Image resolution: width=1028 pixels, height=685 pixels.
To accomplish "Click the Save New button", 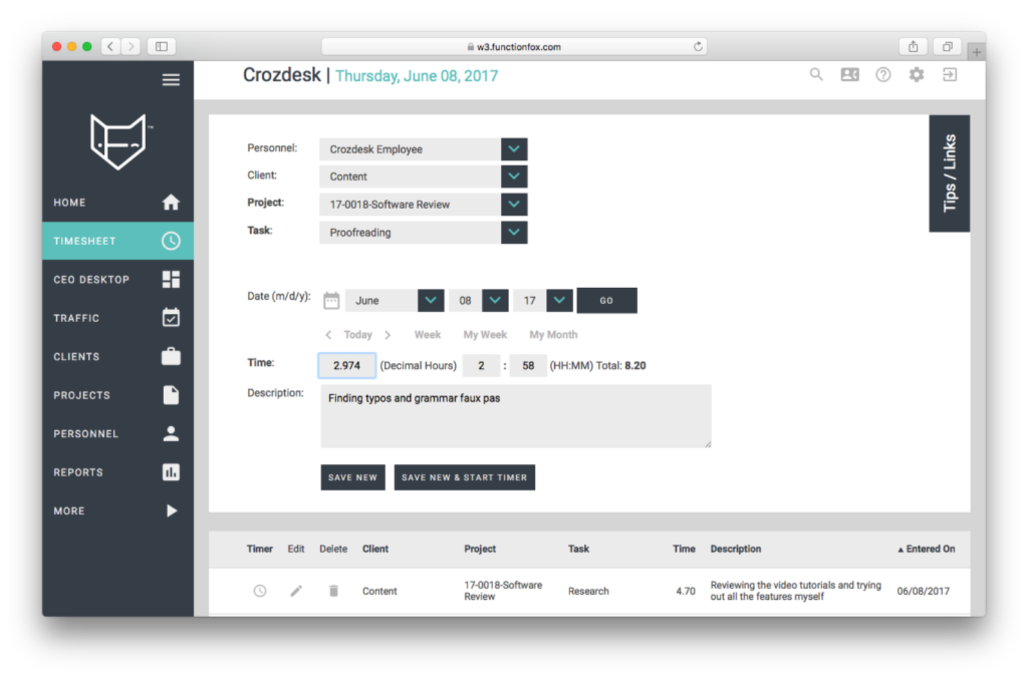I will click(353, 477).
